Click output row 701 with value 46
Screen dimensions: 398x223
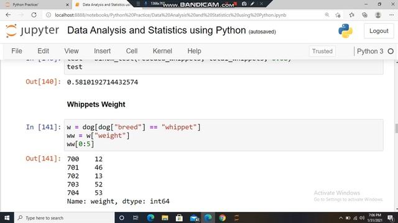pos(85,167)
